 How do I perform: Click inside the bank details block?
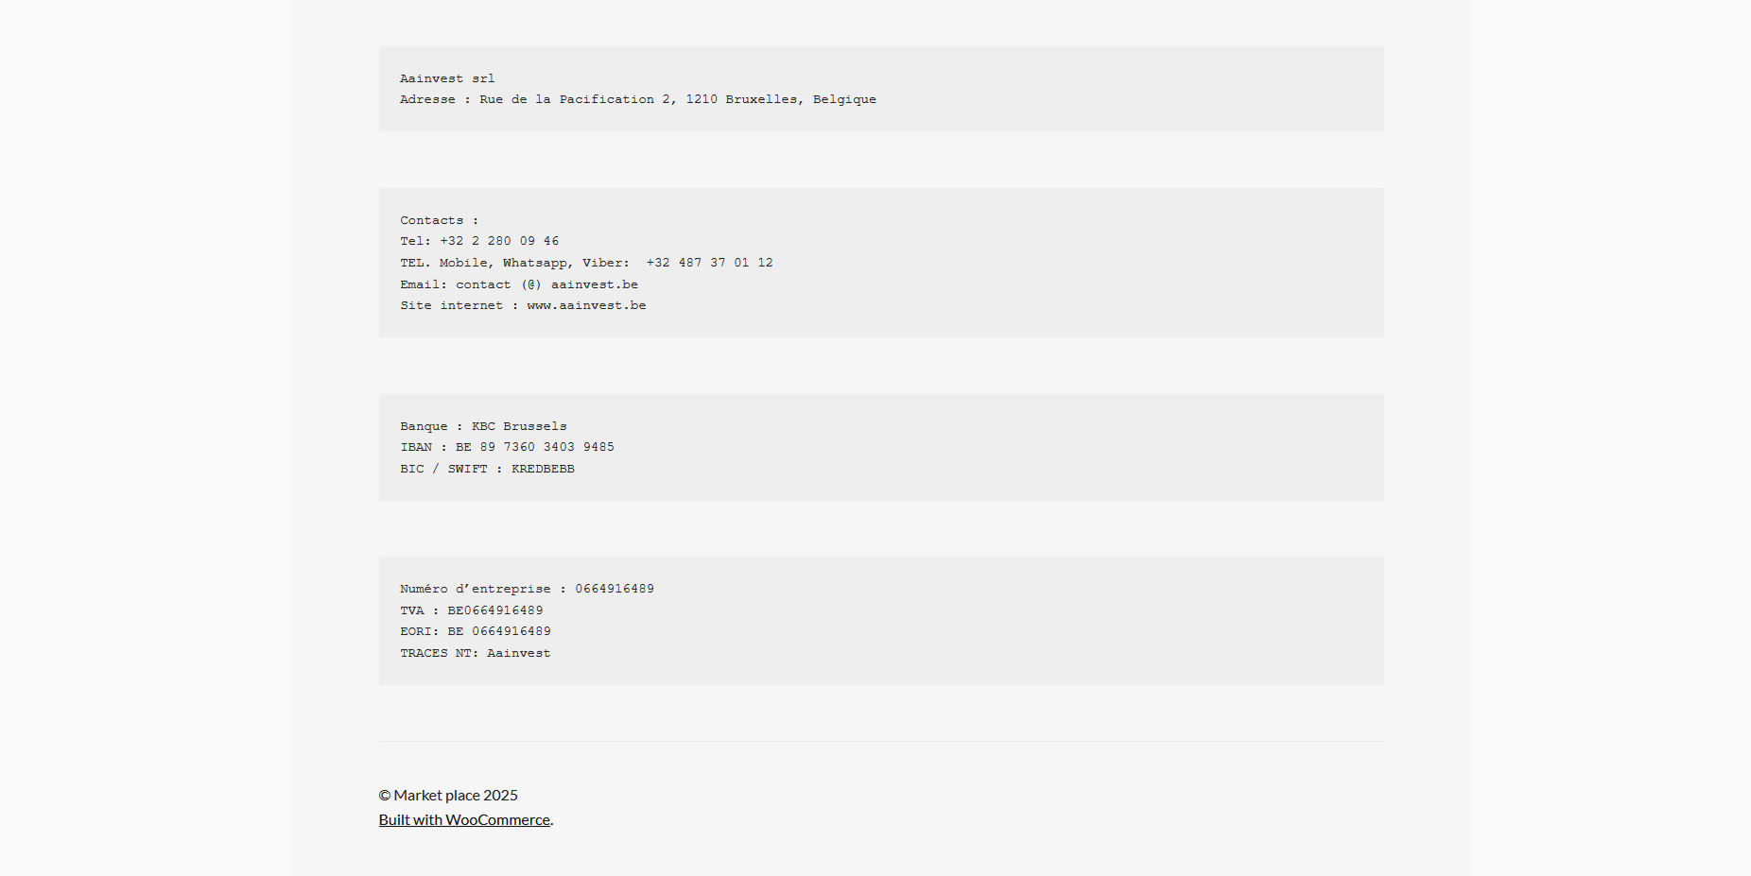click(945, 447)
